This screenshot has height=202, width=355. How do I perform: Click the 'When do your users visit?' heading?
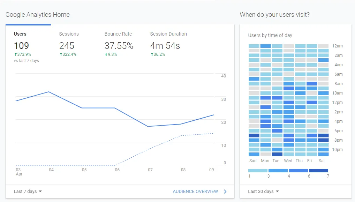point(275,15)
